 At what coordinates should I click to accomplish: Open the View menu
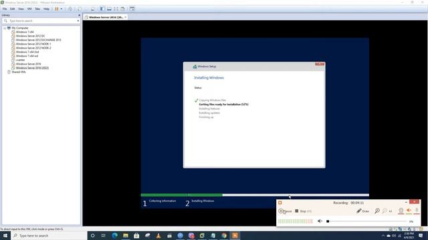[21, 9]
